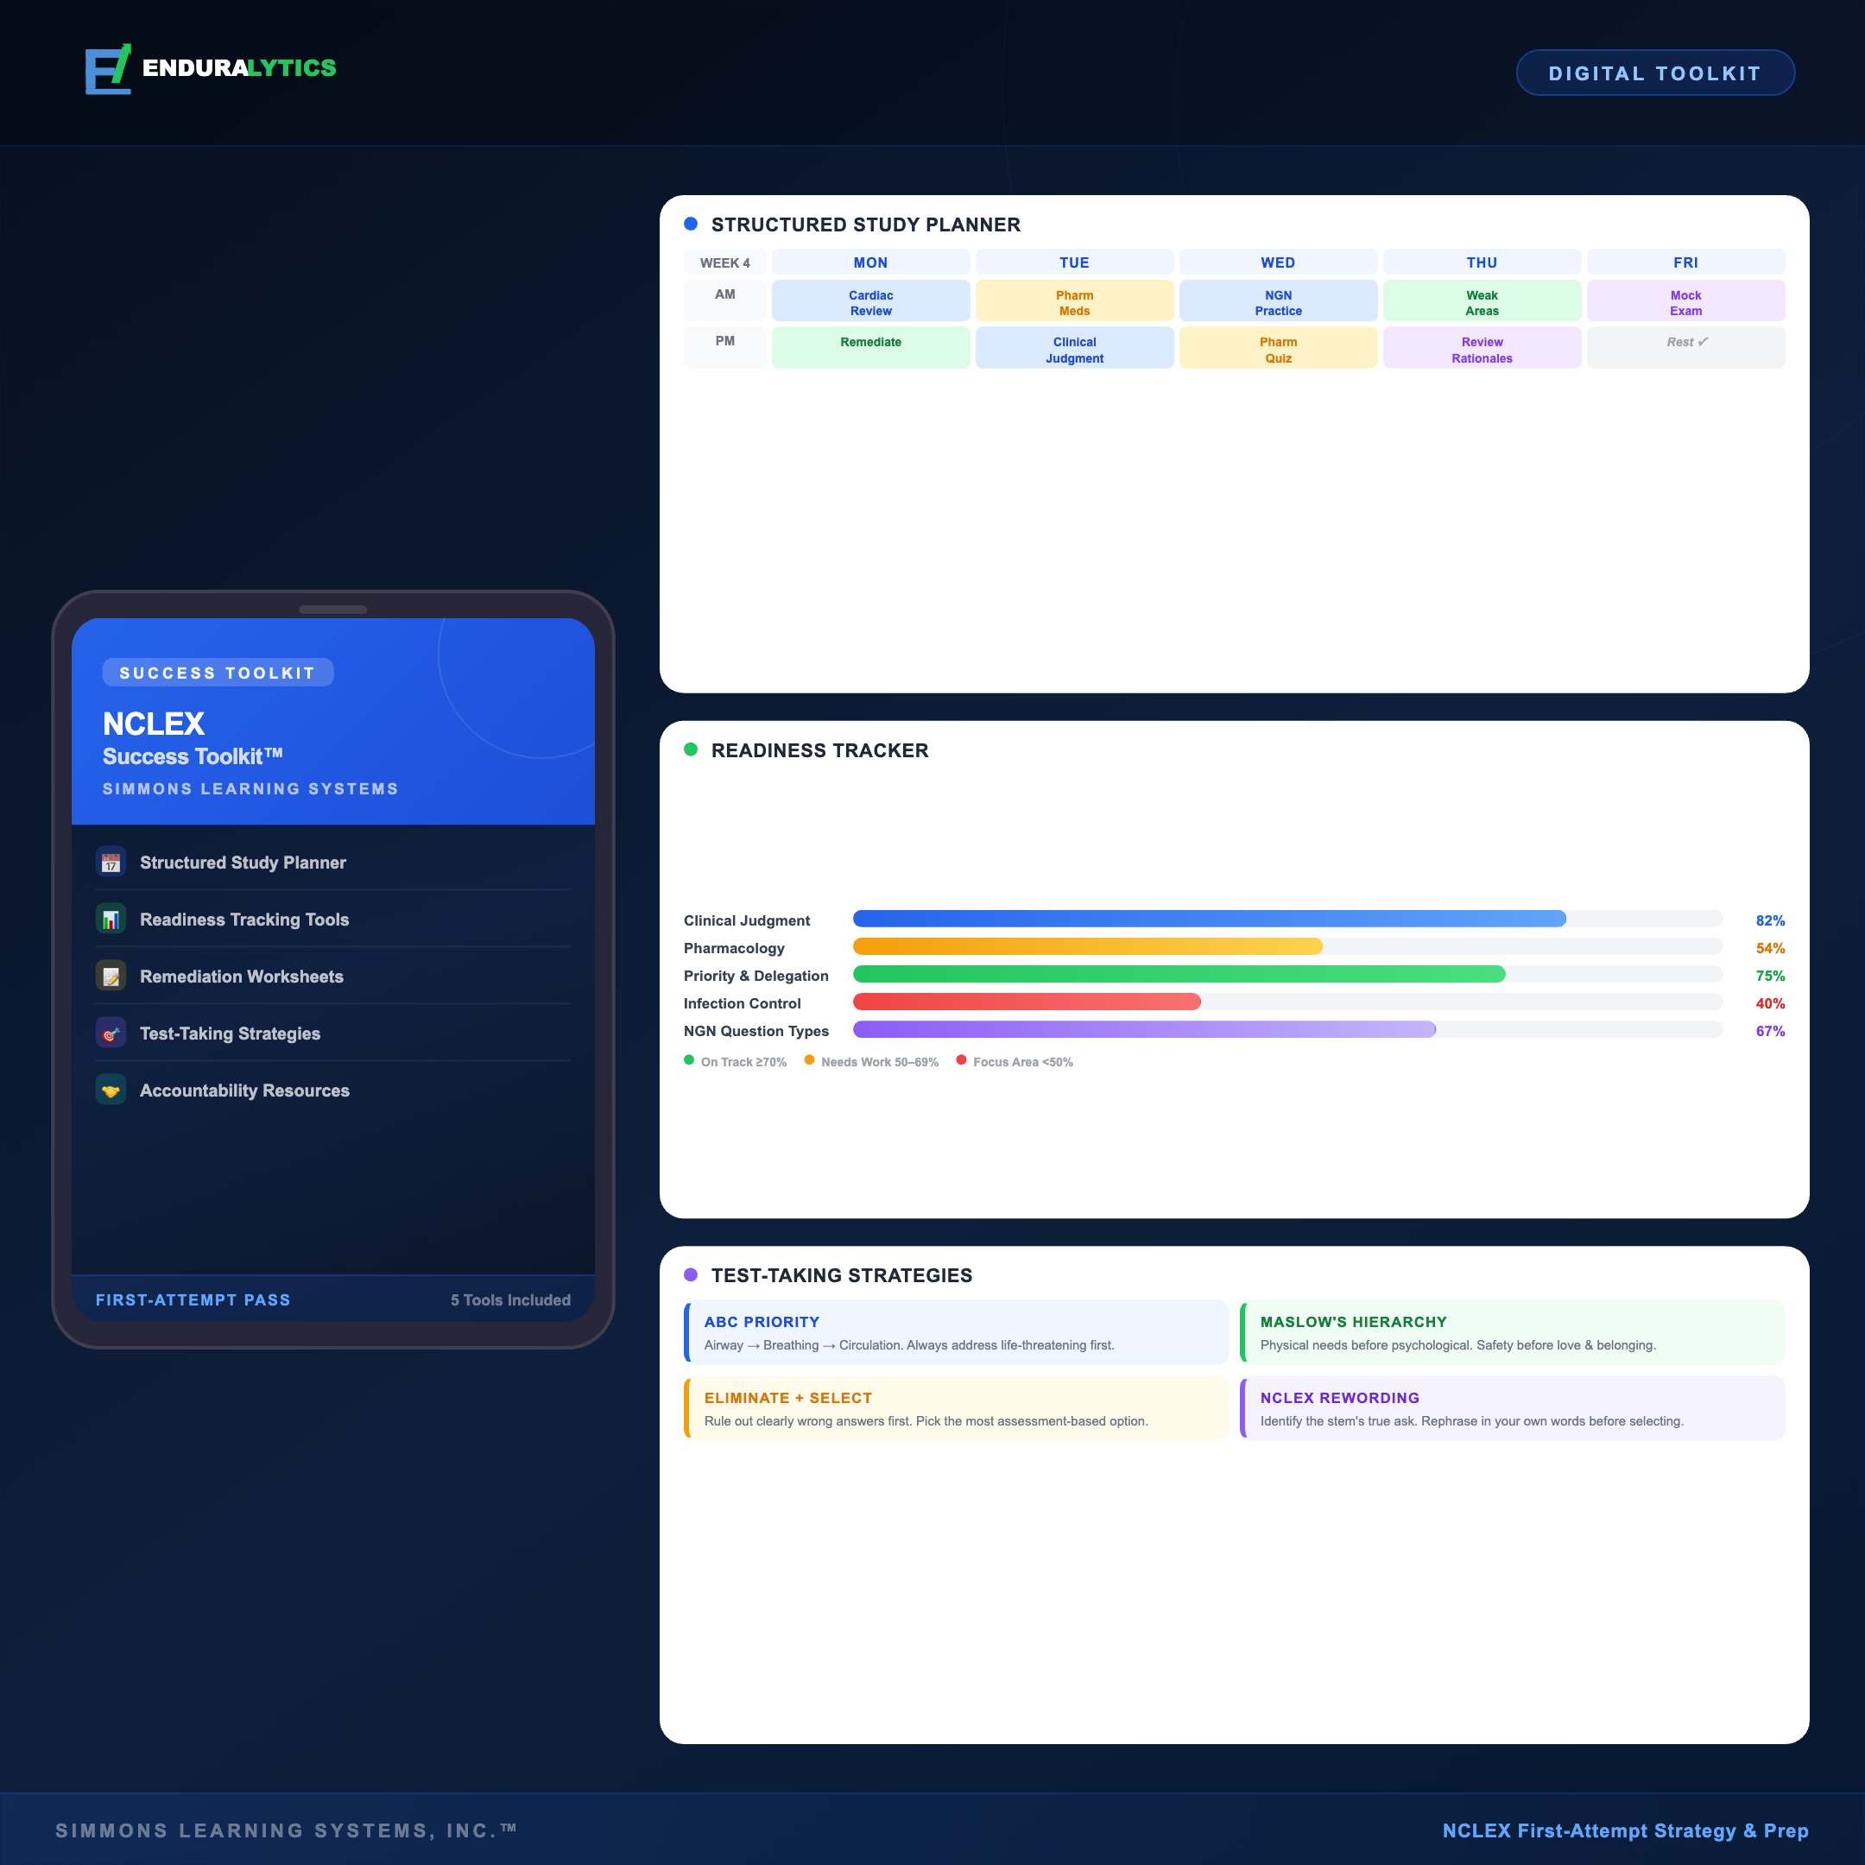Open the Maslow's Hierarchy strategy card
The image size is (1865, 1865).
tap(1512, 1332)
